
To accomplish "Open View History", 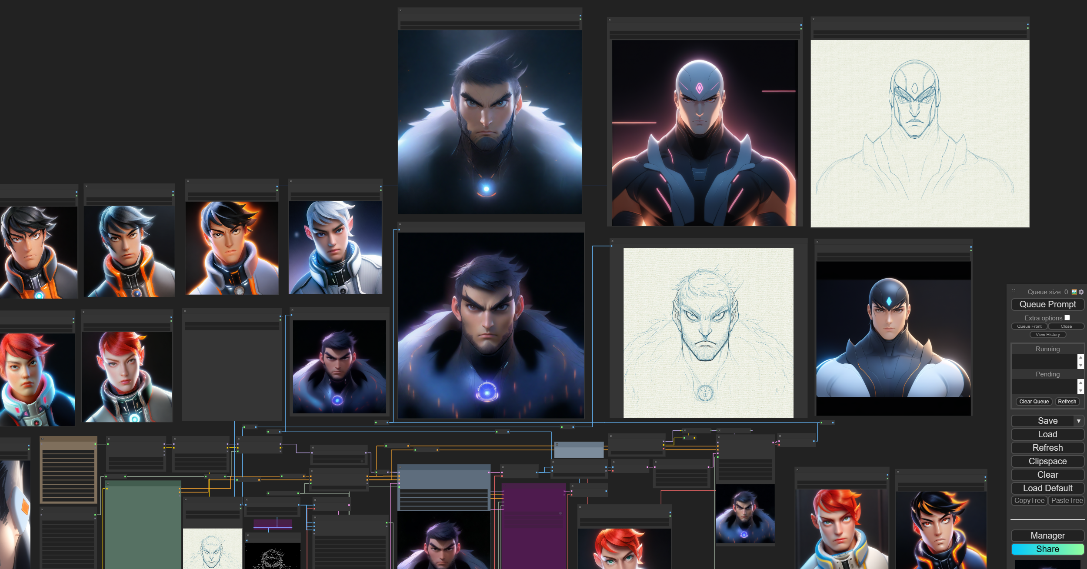I will [1047, 335].
